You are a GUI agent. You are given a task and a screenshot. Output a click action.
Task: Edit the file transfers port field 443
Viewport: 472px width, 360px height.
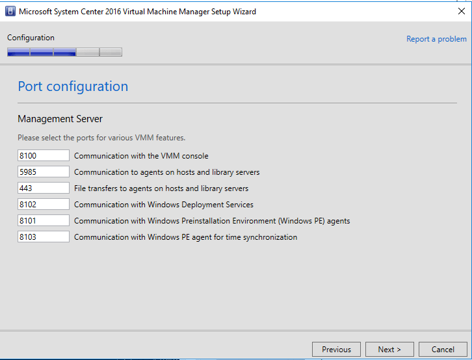(44, 188)
